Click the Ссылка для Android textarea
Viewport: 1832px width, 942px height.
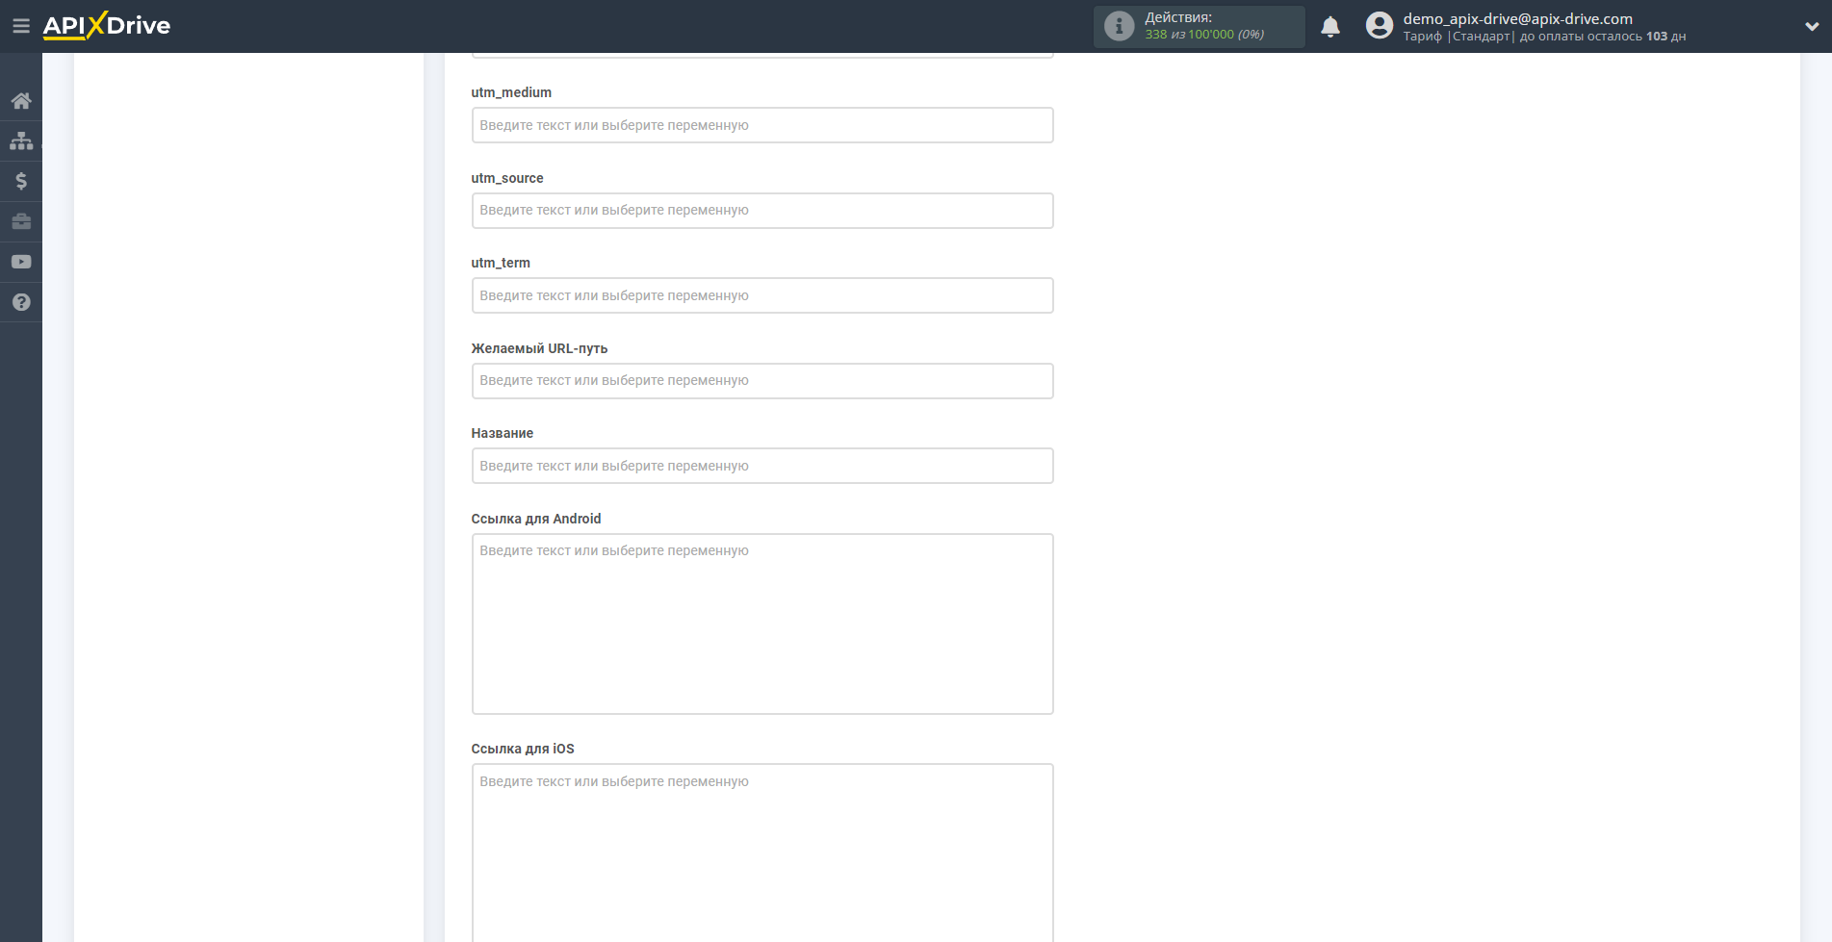[x=762, y=624]
